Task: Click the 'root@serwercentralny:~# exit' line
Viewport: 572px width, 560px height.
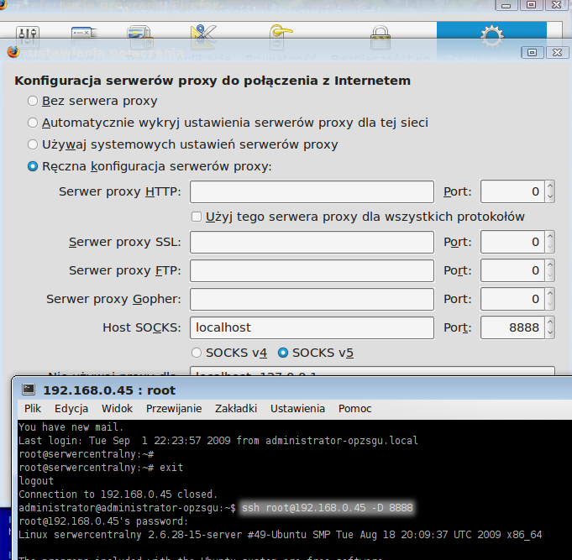Action: [x=101, y=468]
